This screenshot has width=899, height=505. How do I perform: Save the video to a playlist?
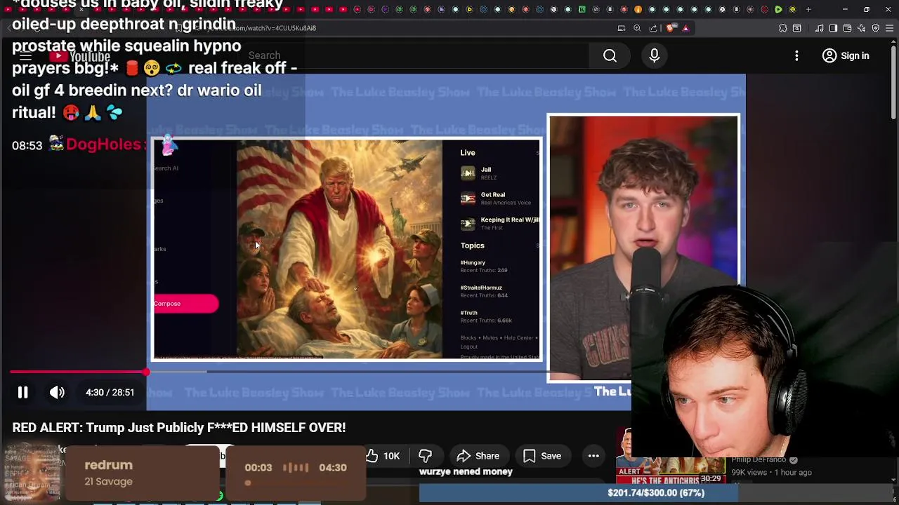coord(542,456)
